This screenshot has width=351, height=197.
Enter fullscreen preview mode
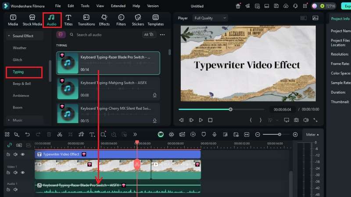315,120
